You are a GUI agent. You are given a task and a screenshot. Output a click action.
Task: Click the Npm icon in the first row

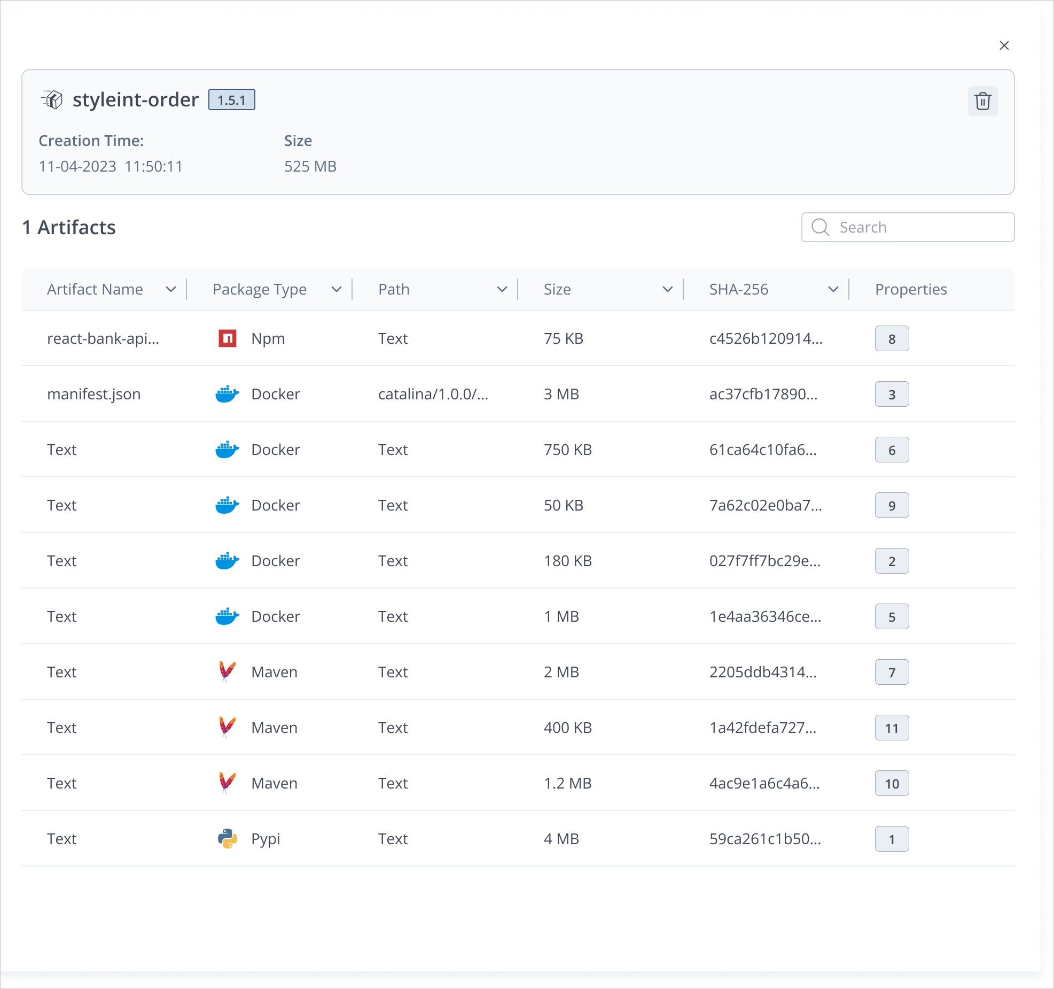coord(228,338)
